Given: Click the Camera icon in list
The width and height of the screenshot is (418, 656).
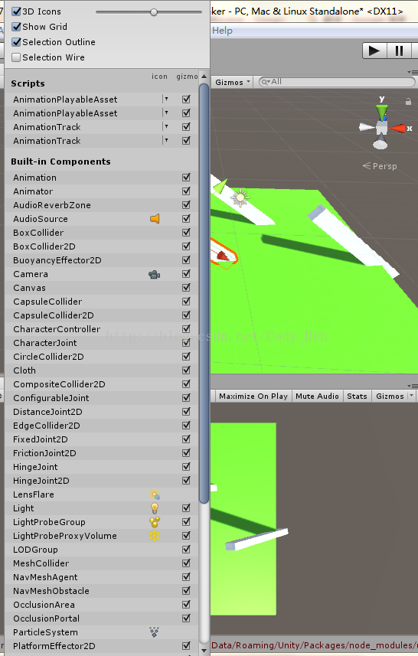Looking at the screenshot, I should (x=155, y=275).
